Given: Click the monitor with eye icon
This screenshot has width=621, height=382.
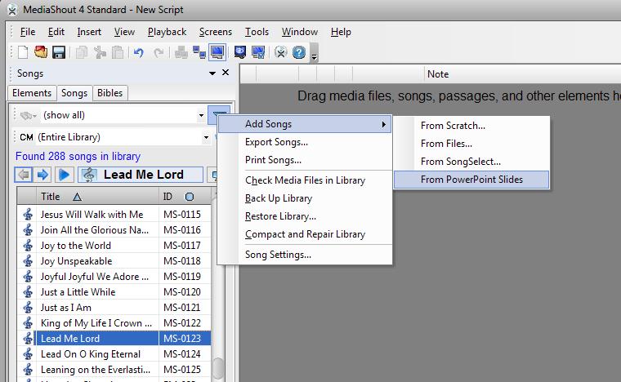Looking at the screenshot, I should click(x=239, y=52).
